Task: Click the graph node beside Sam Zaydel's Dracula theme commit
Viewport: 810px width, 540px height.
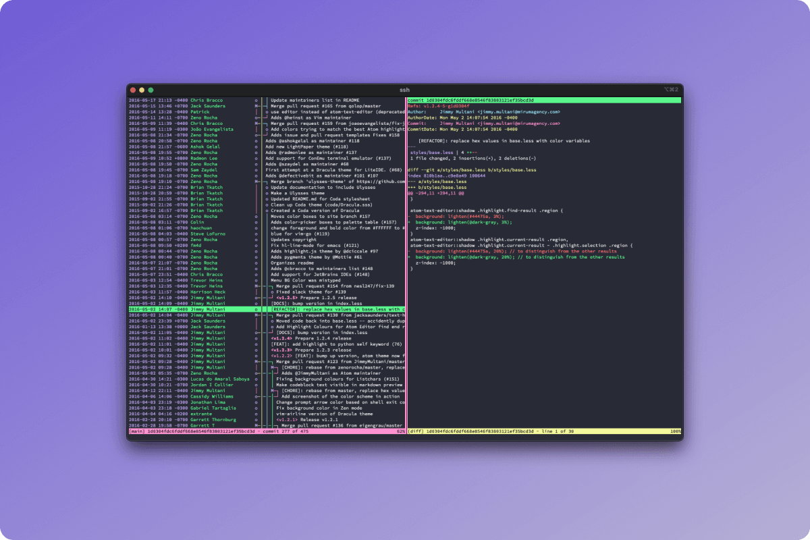Action: (x=256, y=169)
